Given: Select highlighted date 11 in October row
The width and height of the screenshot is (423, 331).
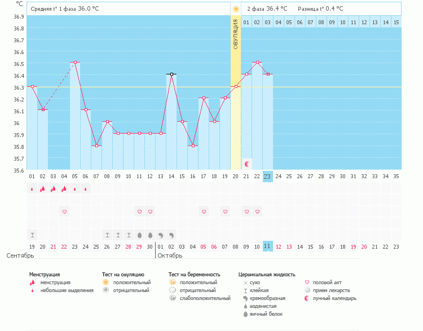Looking at the screenshot, I should 267,246.
